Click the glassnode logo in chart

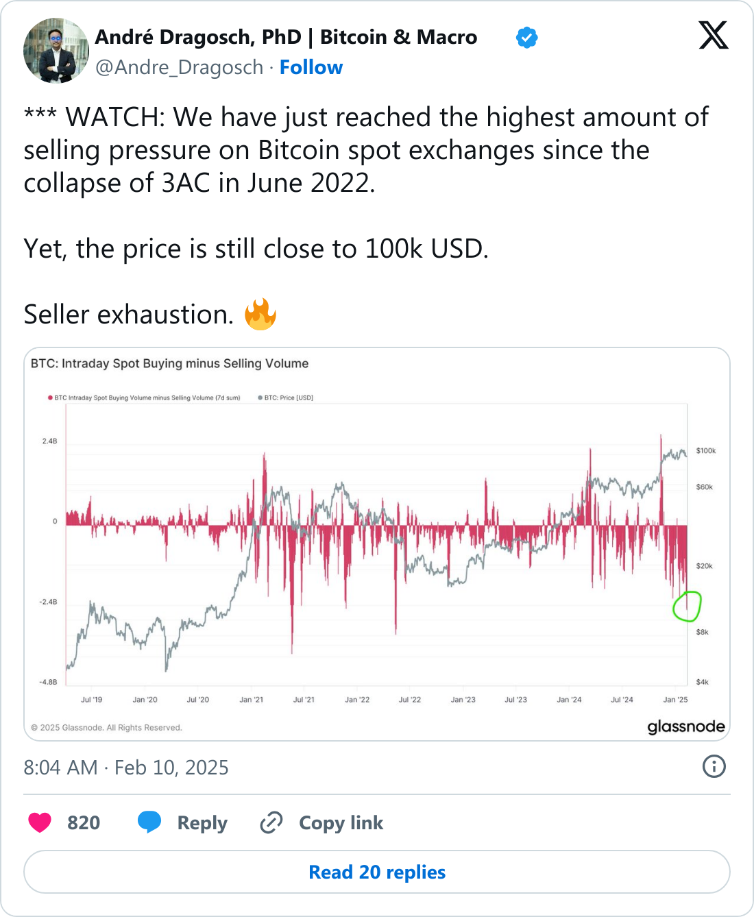coord(686,726)
